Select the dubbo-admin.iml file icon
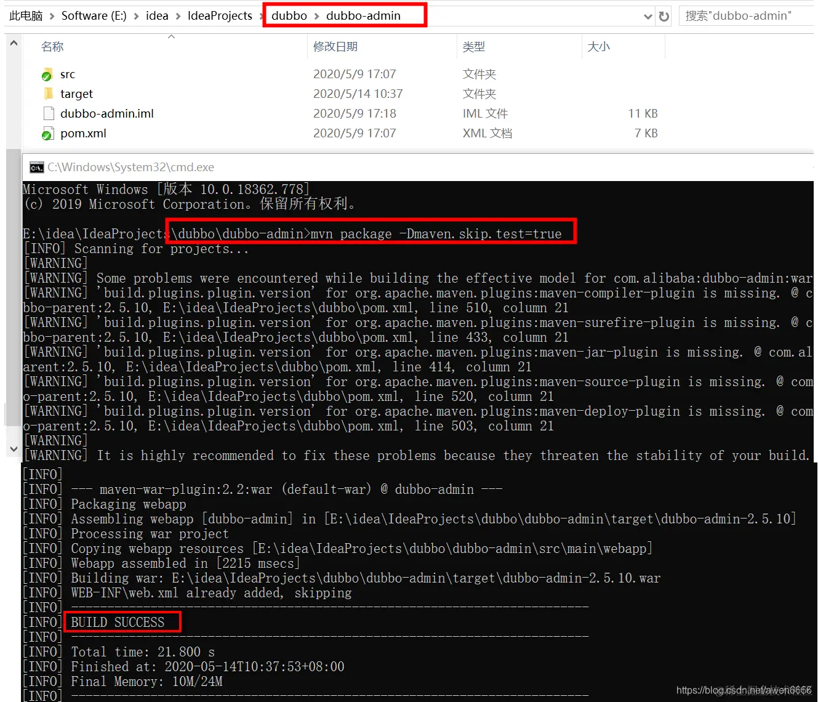818x702 pixels. [x=49, y=113]
